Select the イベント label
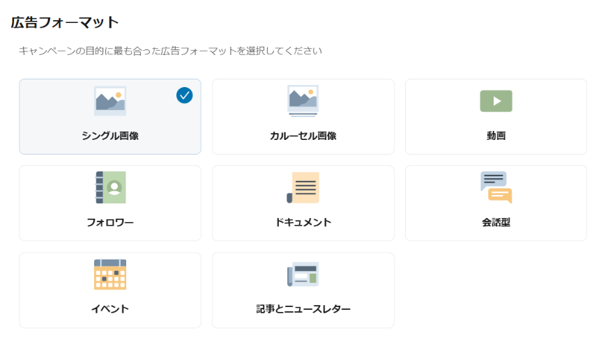 coord(110,309)
